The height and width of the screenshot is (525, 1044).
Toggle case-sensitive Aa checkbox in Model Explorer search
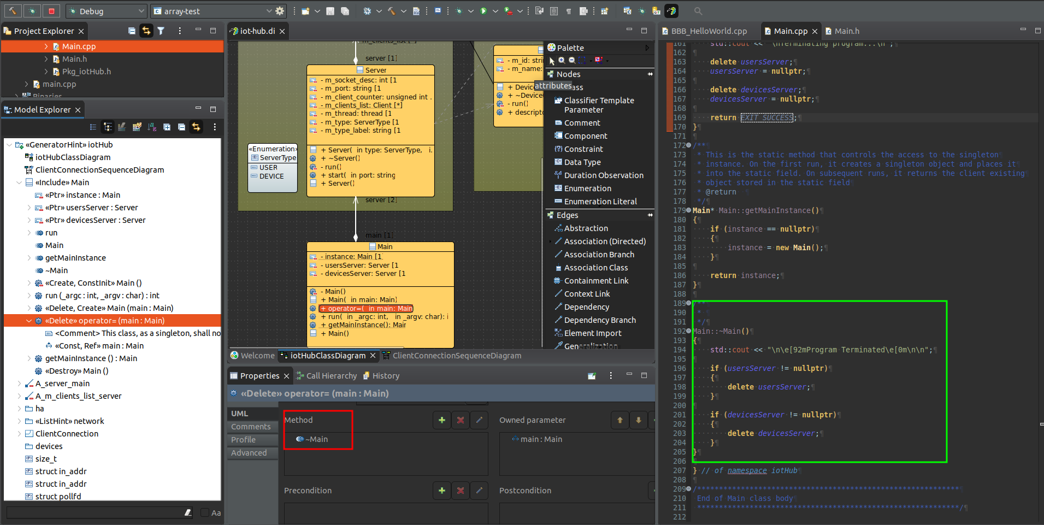205,513
